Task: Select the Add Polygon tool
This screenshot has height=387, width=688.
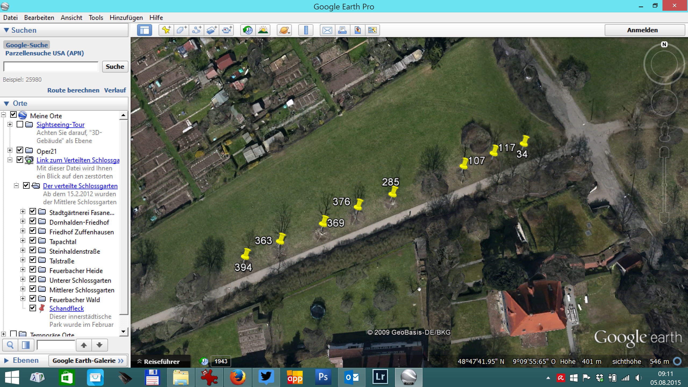Action: 181,30
